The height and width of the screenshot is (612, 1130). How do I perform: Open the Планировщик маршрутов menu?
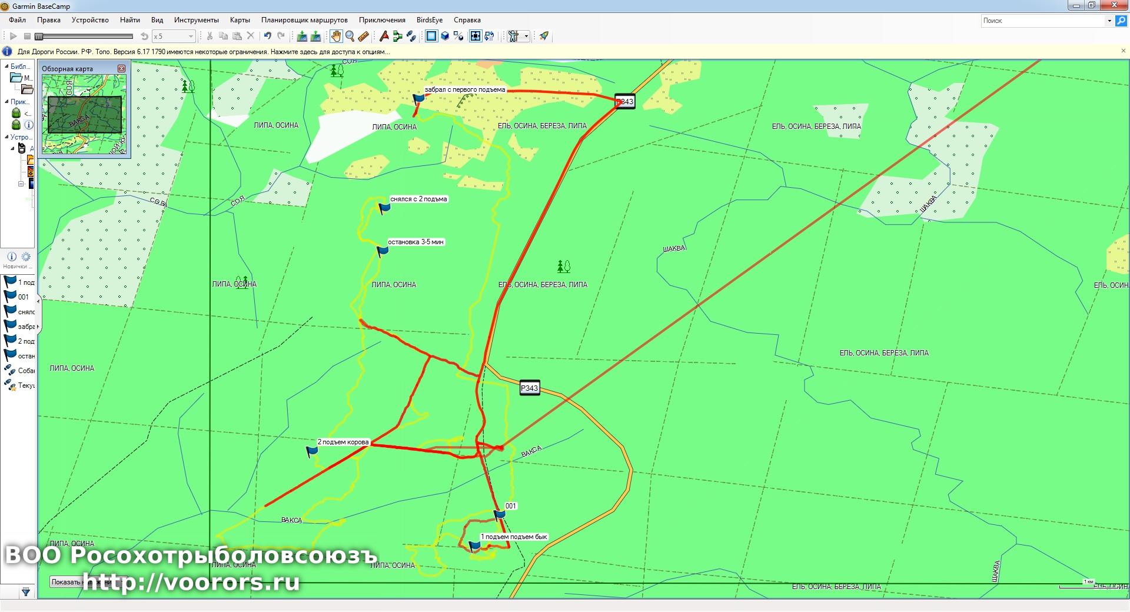click(304, 20)
